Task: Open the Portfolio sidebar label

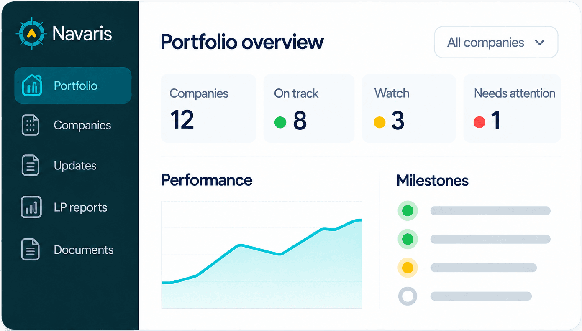Action: pos(76,86)
